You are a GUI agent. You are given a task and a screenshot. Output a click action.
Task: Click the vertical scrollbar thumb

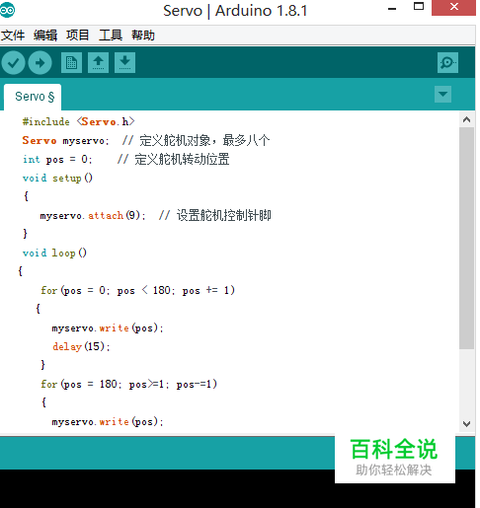point(466,239)
